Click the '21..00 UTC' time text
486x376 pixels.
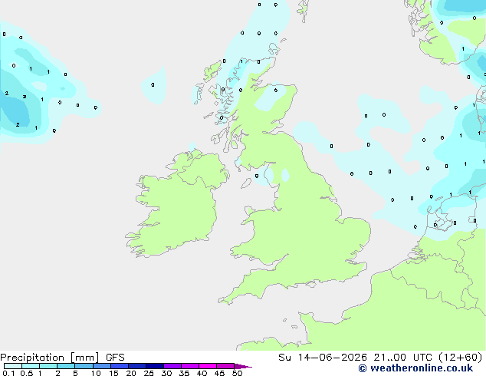(402, 358)
